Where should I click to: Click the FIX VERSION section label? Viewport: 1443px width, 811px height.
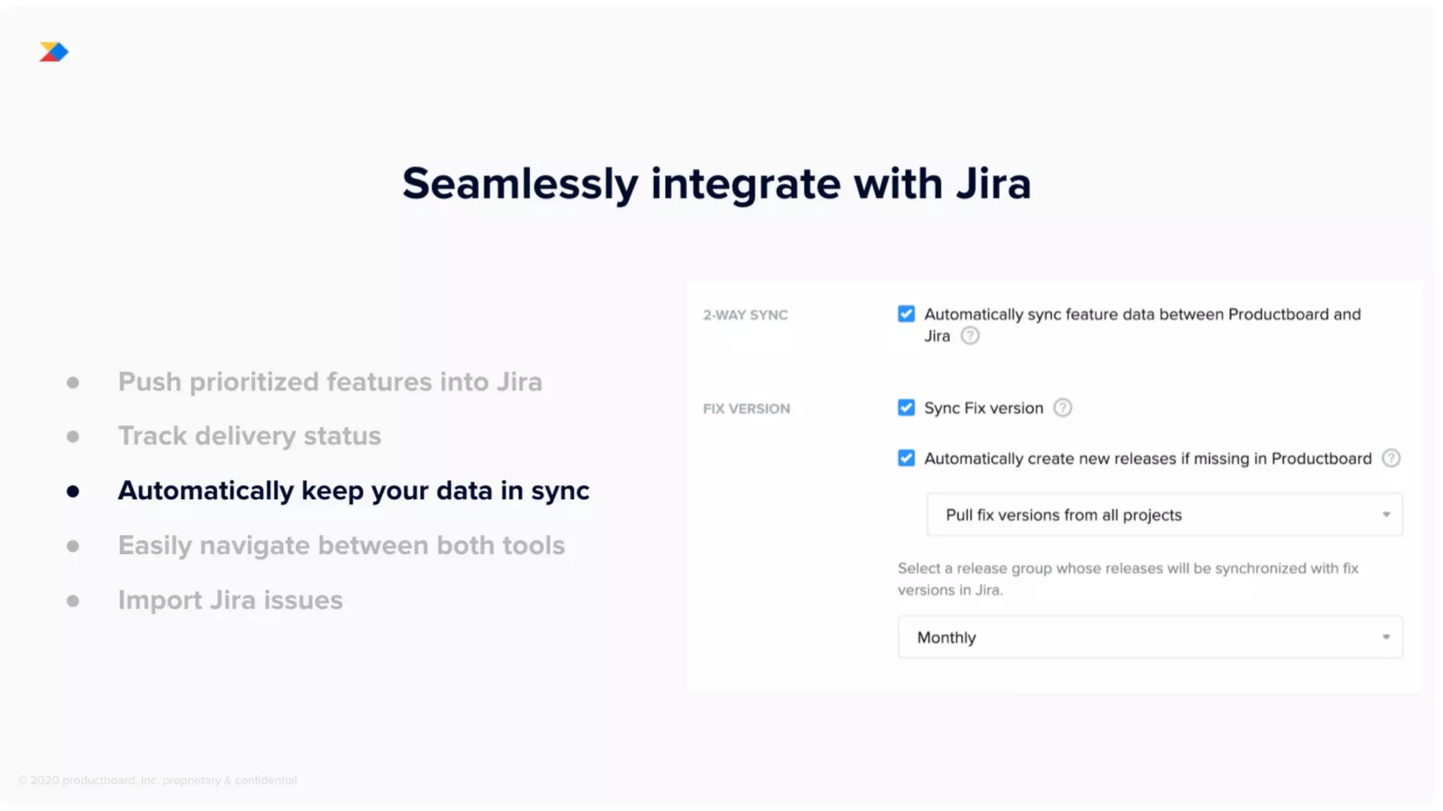tap(746, 409)
